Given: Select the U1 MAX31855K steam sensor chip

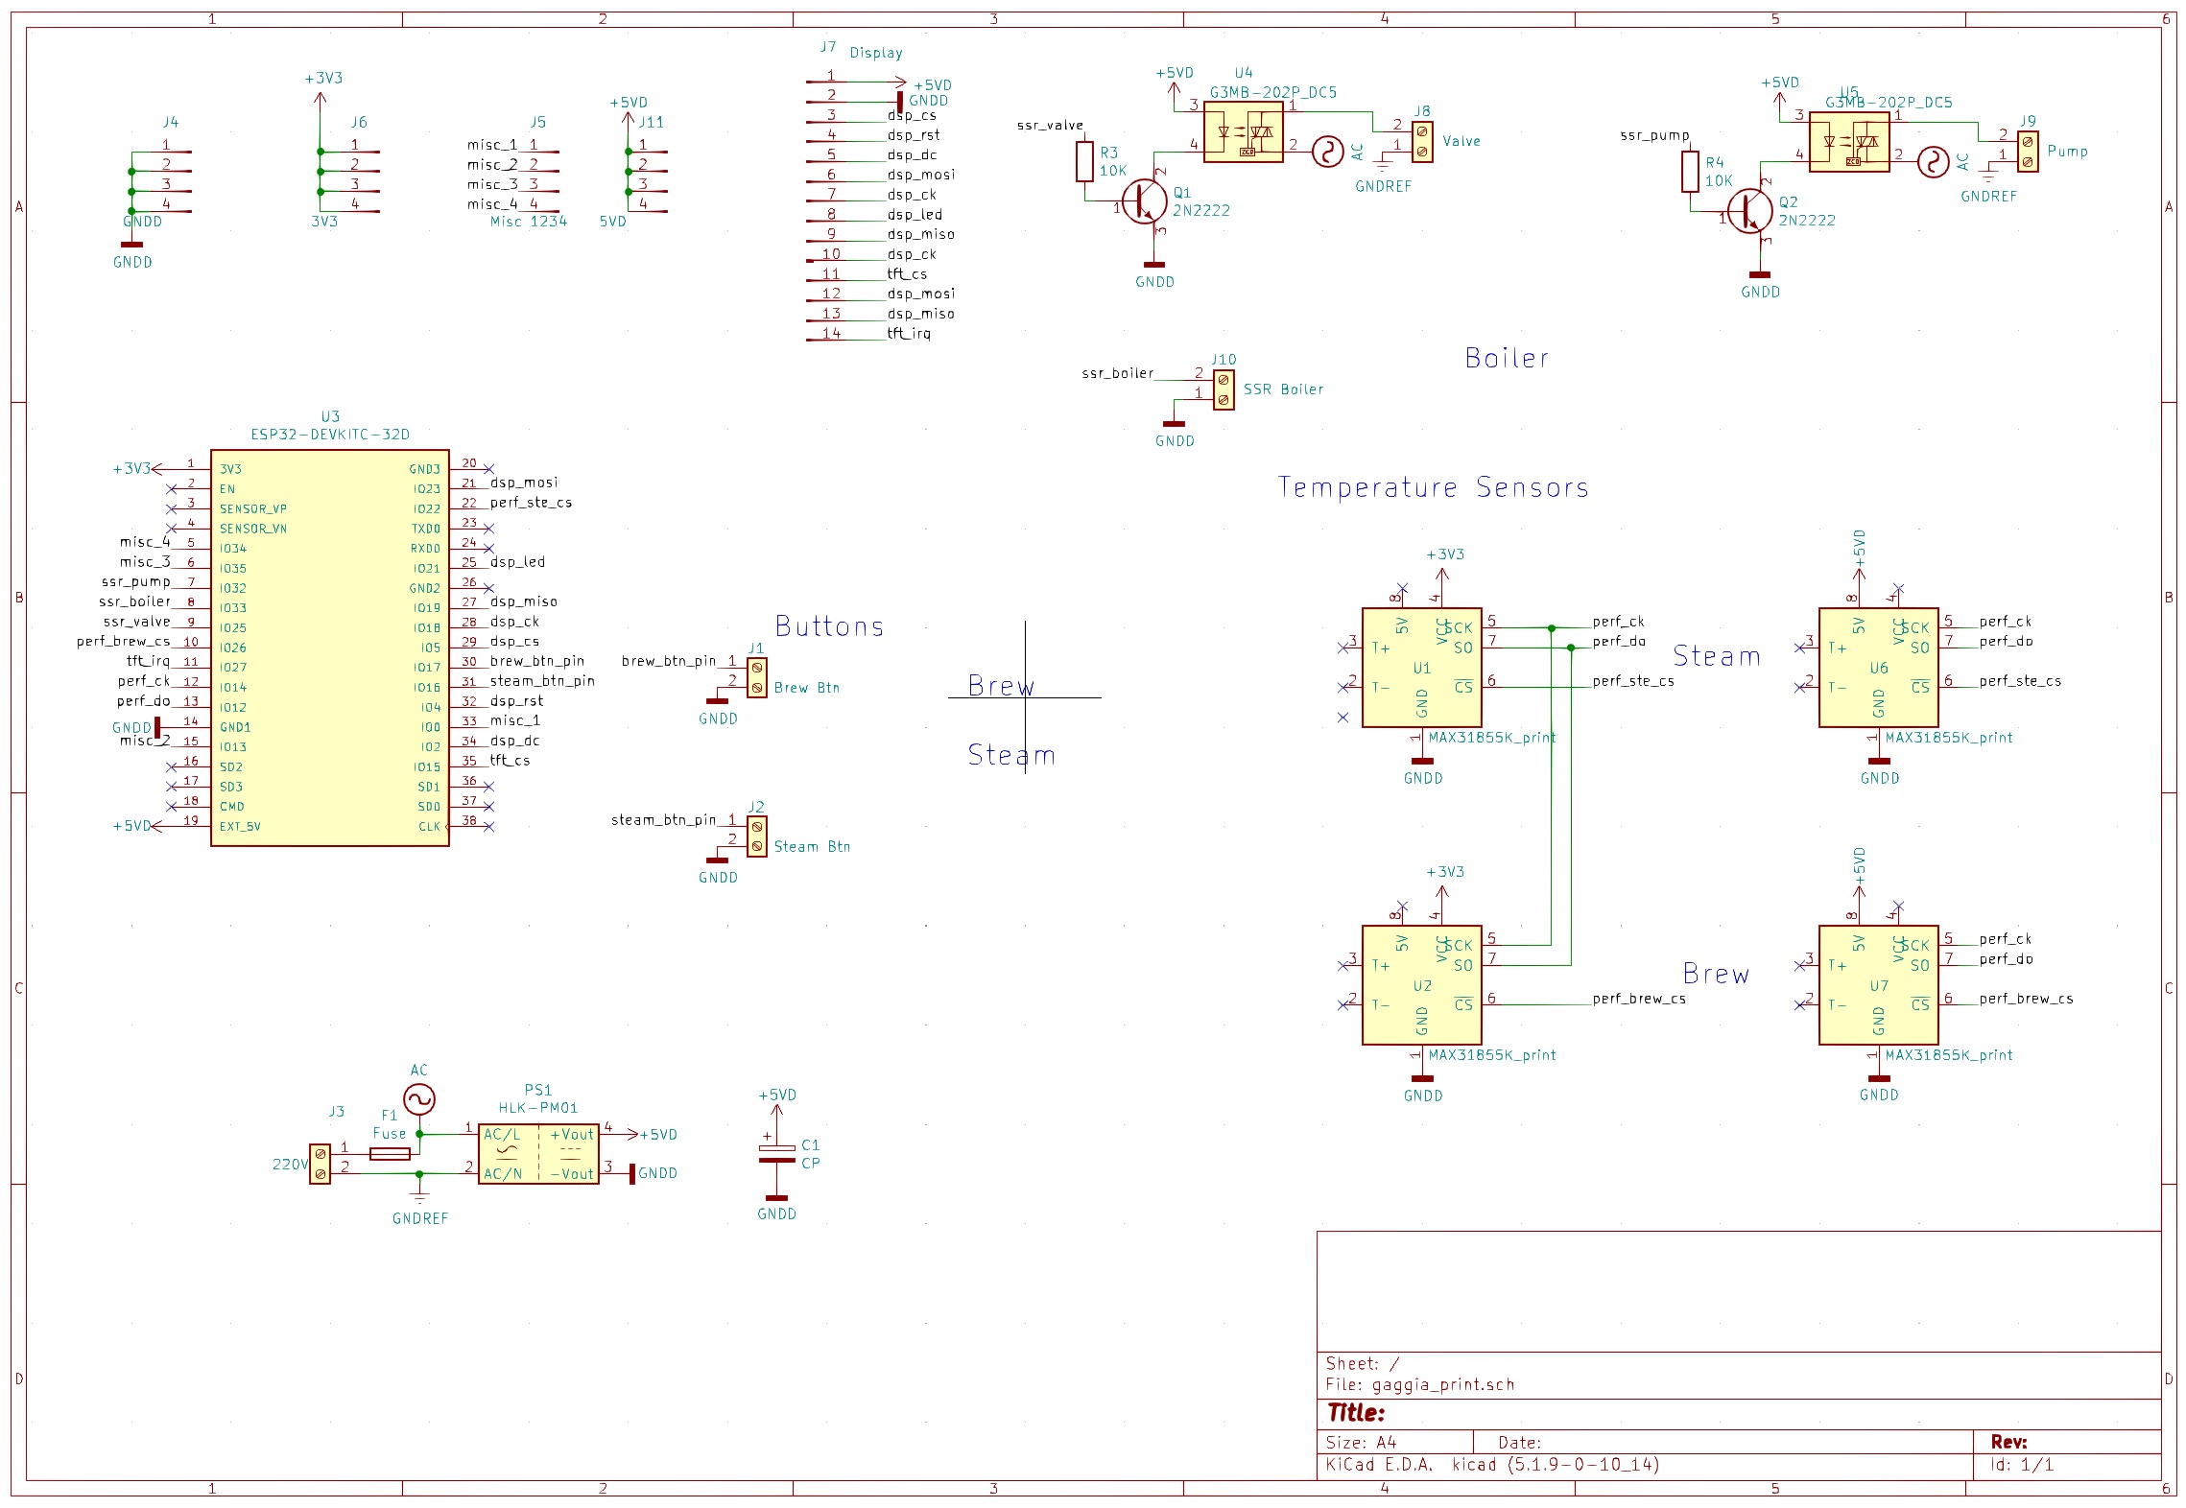Looking at the screenshot, I should pos(1421,668).
